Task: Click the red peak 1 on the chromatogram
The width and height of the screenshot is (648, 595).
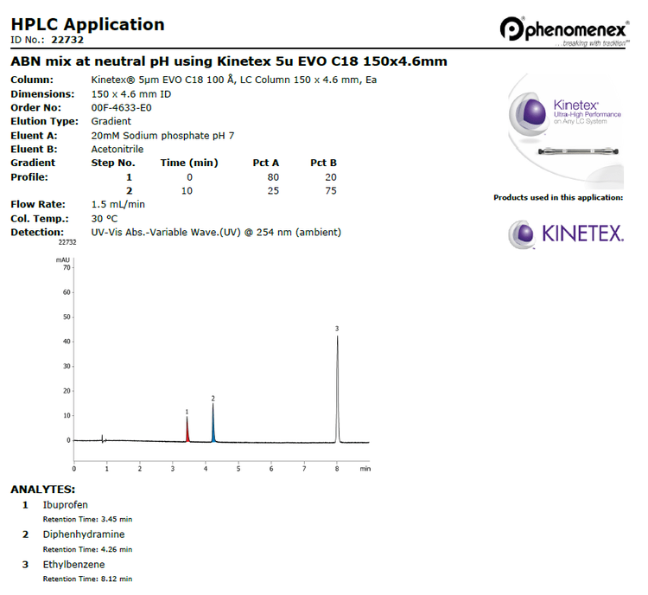Action: [187, 432]
